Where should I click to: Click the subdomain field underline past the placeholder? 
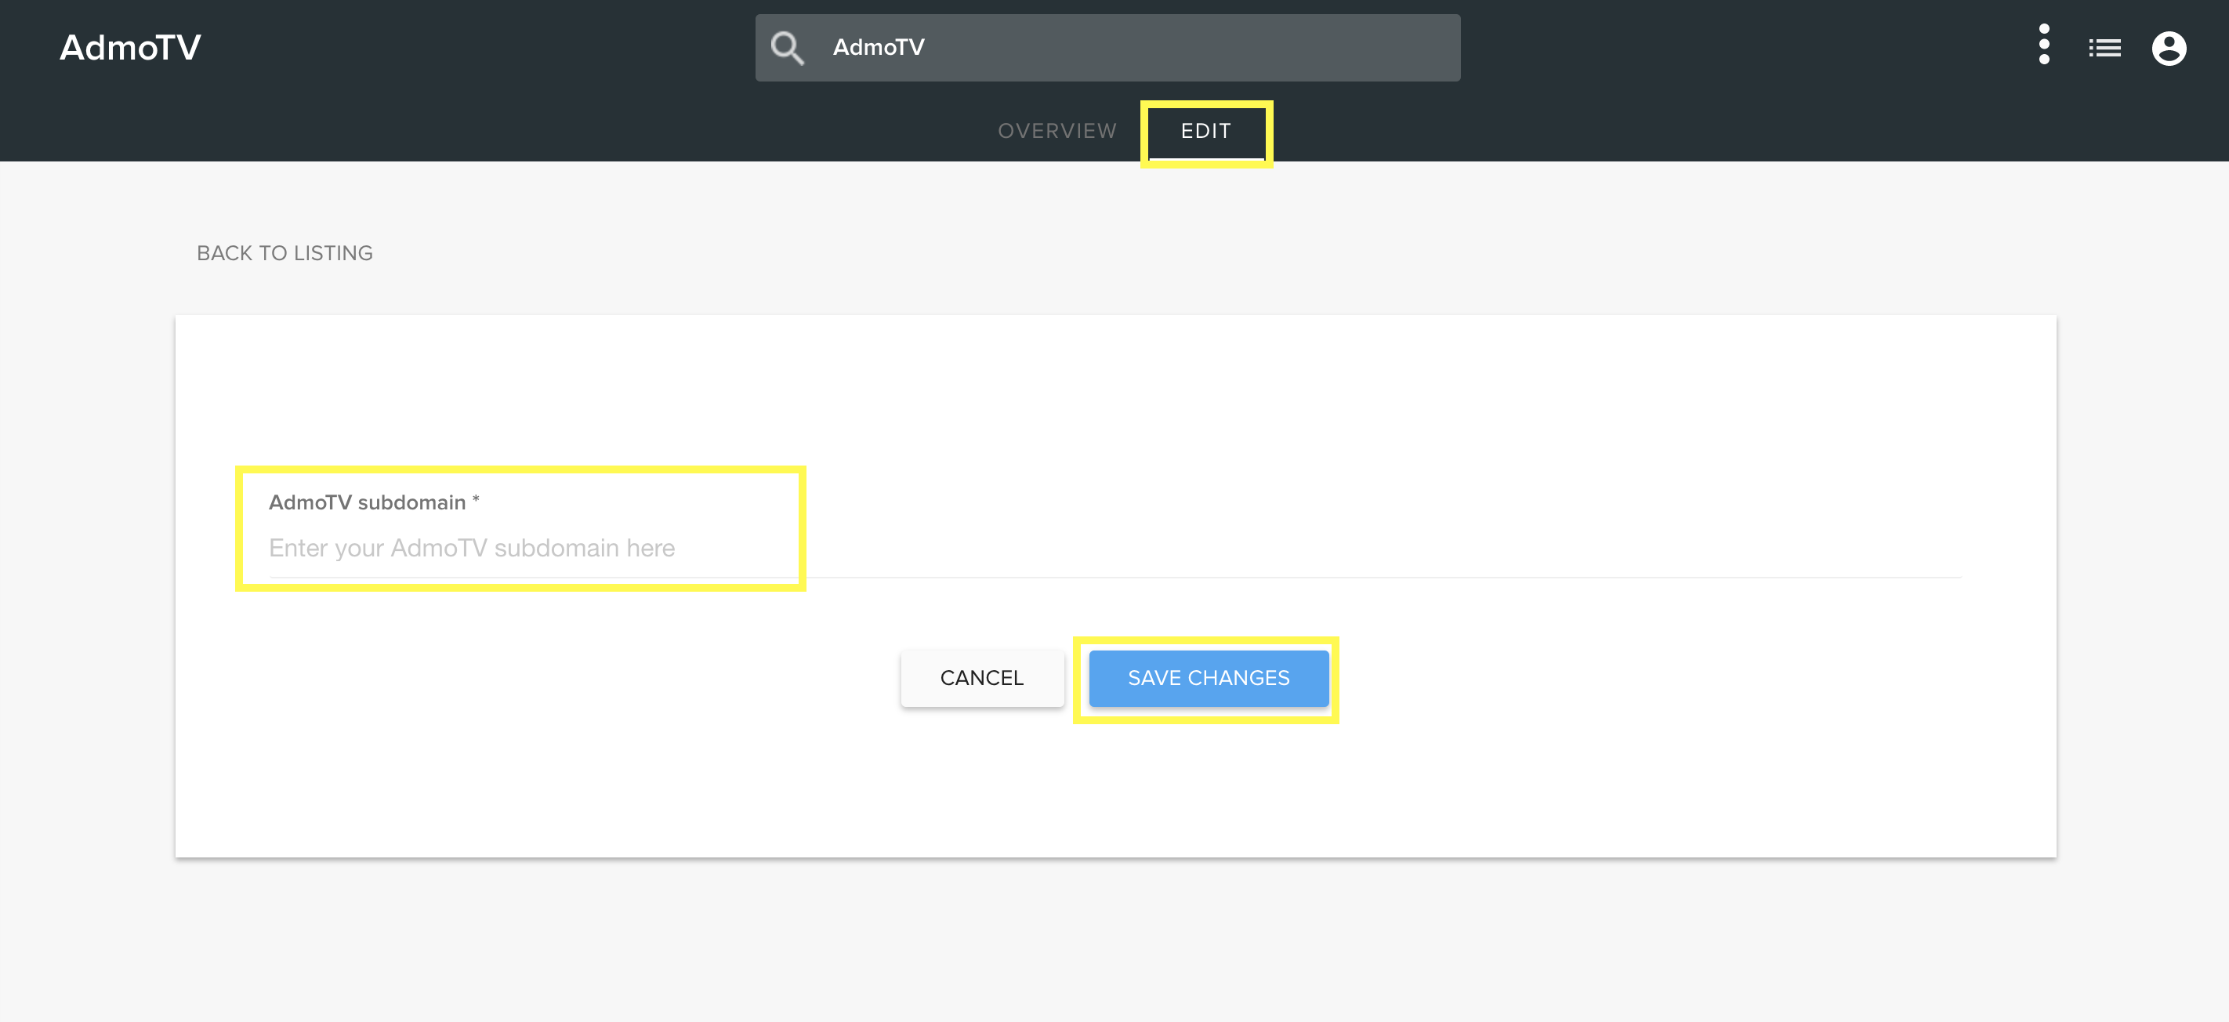coord(1384,577)
